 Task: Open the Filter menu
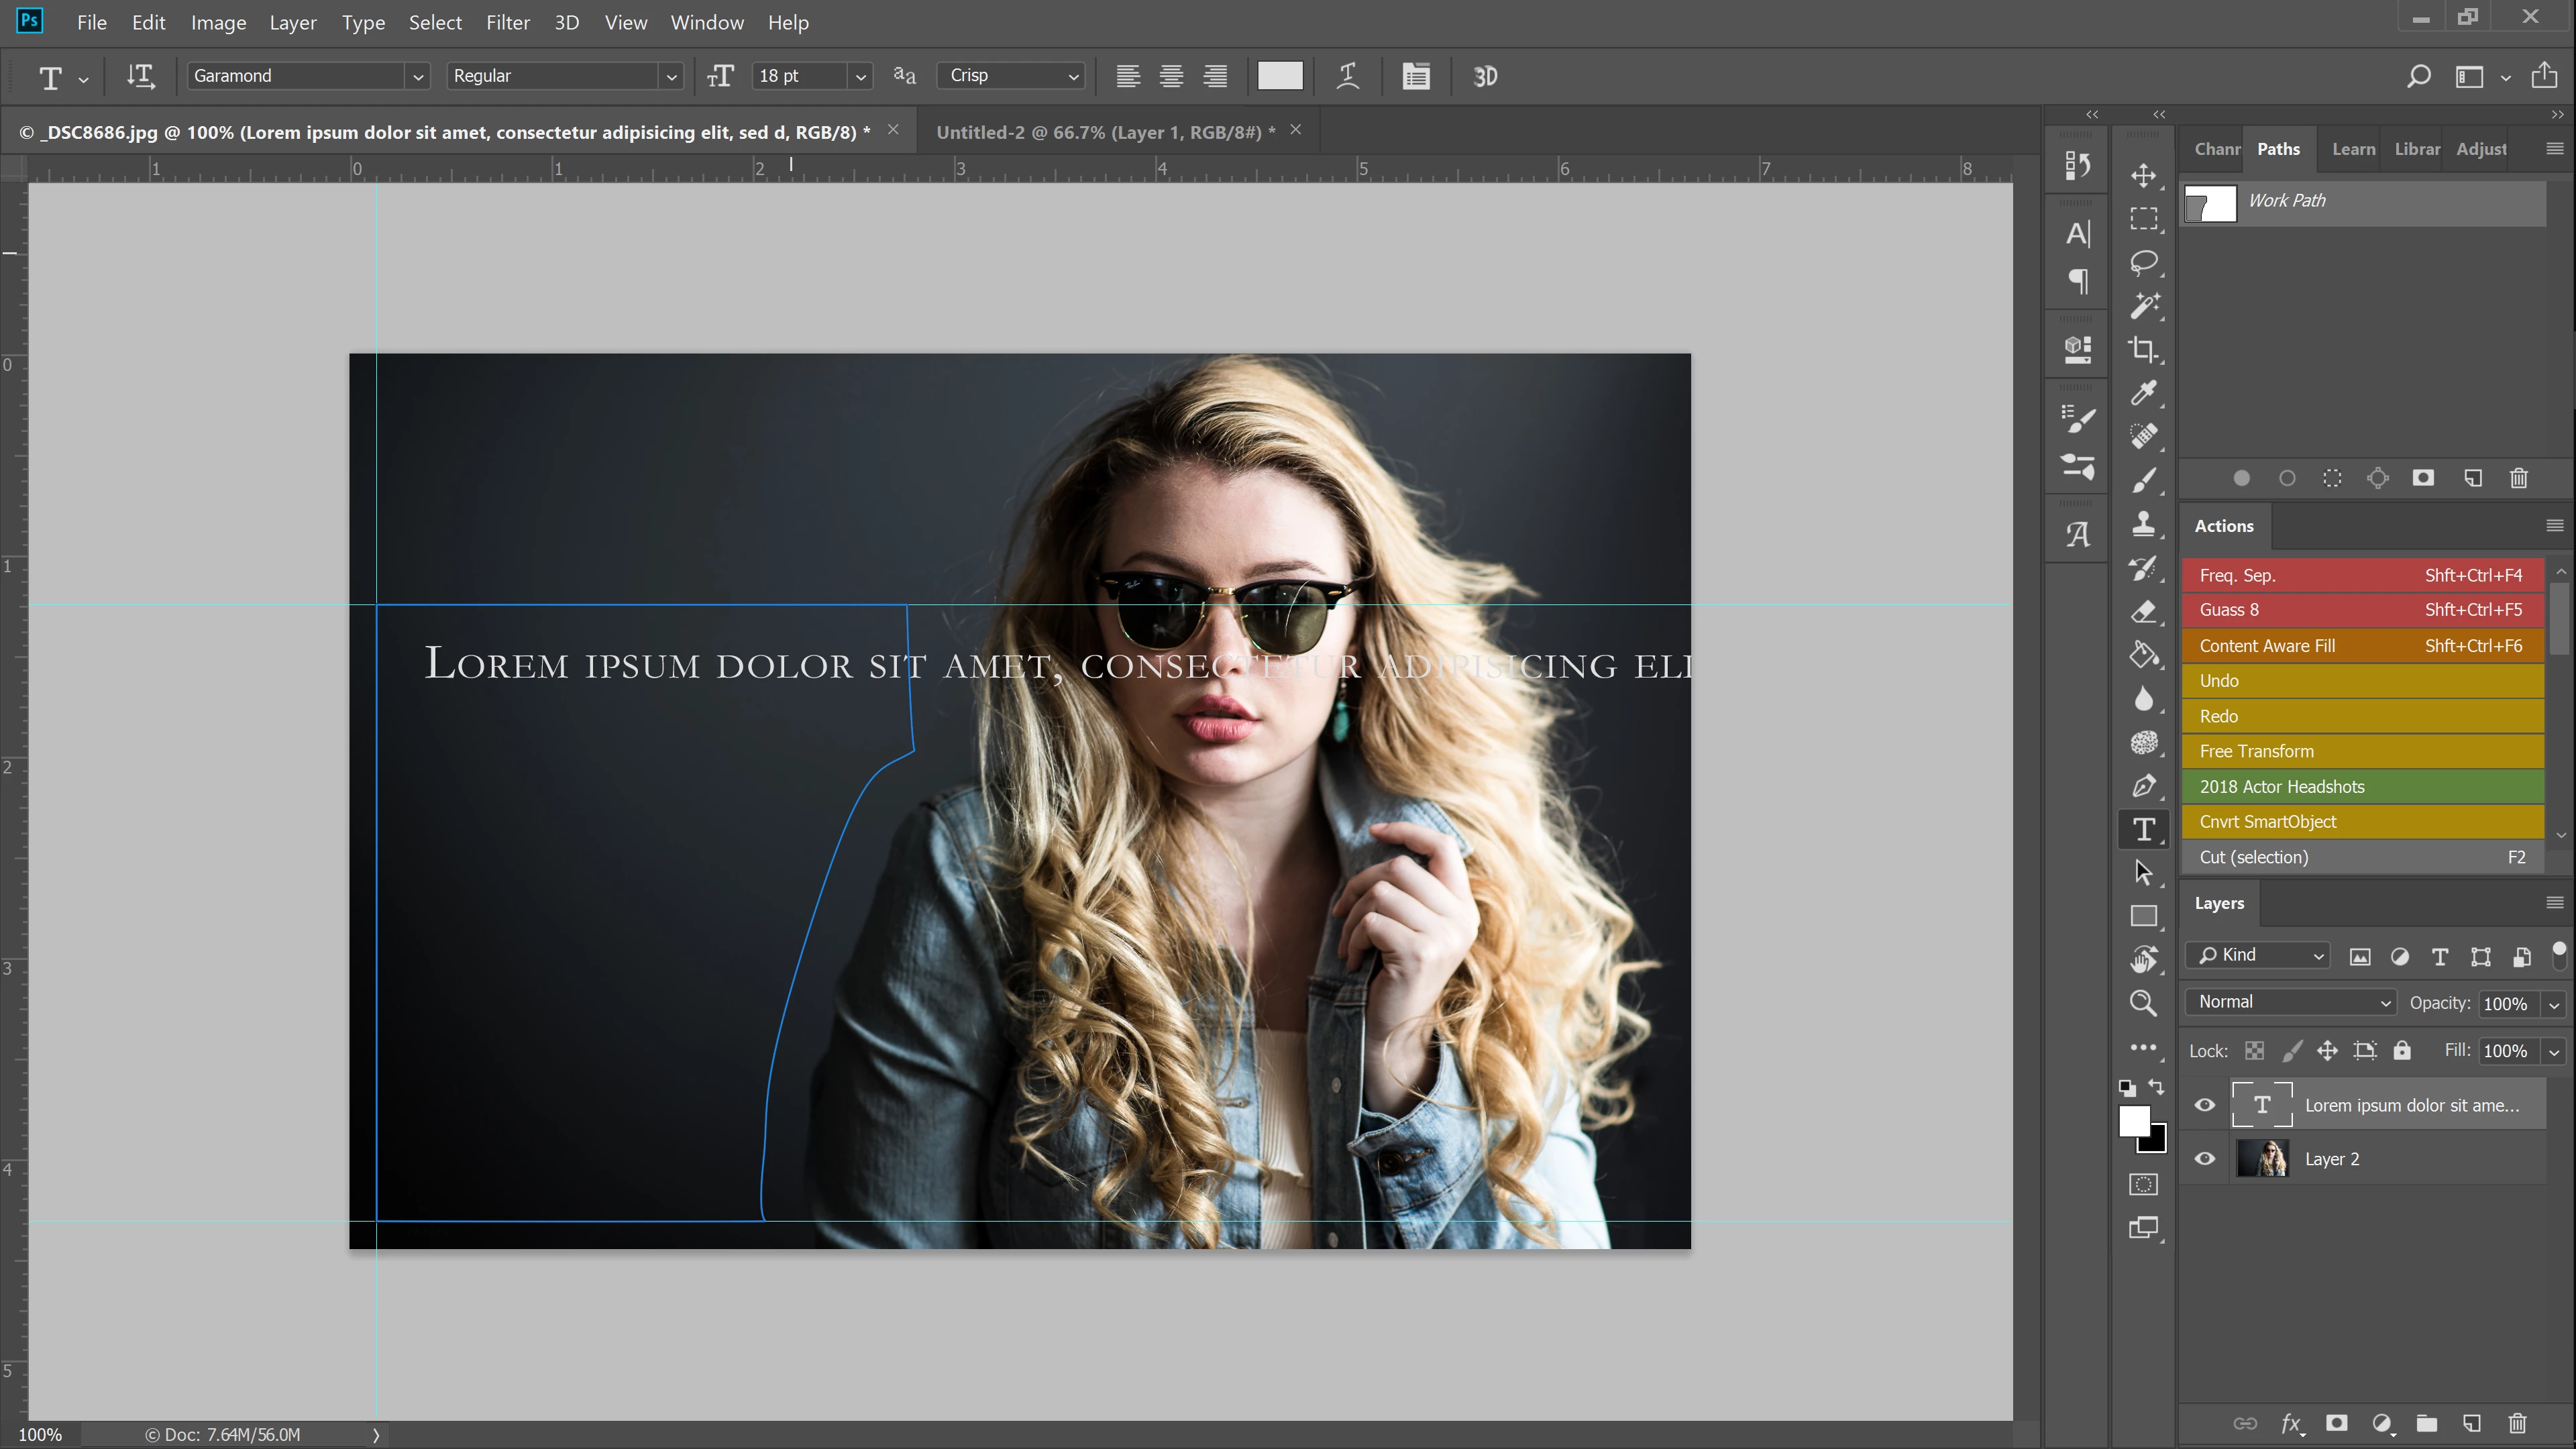(x=507, y=22)
